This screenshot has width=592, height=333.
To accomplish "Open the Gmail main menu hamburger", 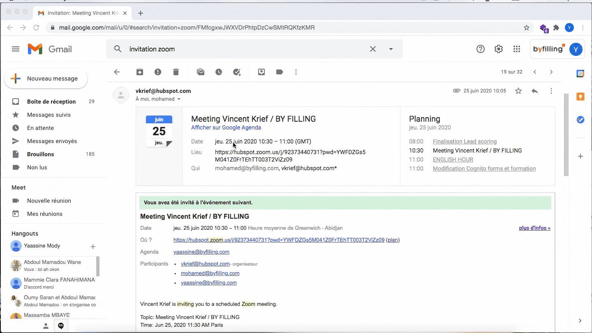I will pos(16,49).
